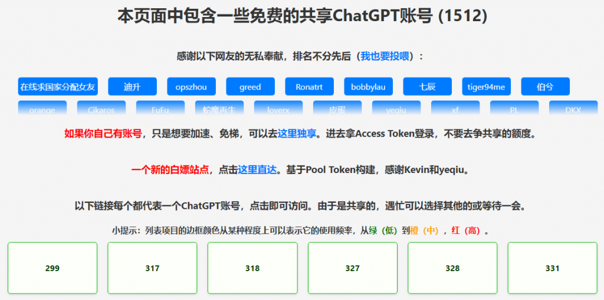
Task: Click contributor tag 皮蛋
Action: [337, 108]
